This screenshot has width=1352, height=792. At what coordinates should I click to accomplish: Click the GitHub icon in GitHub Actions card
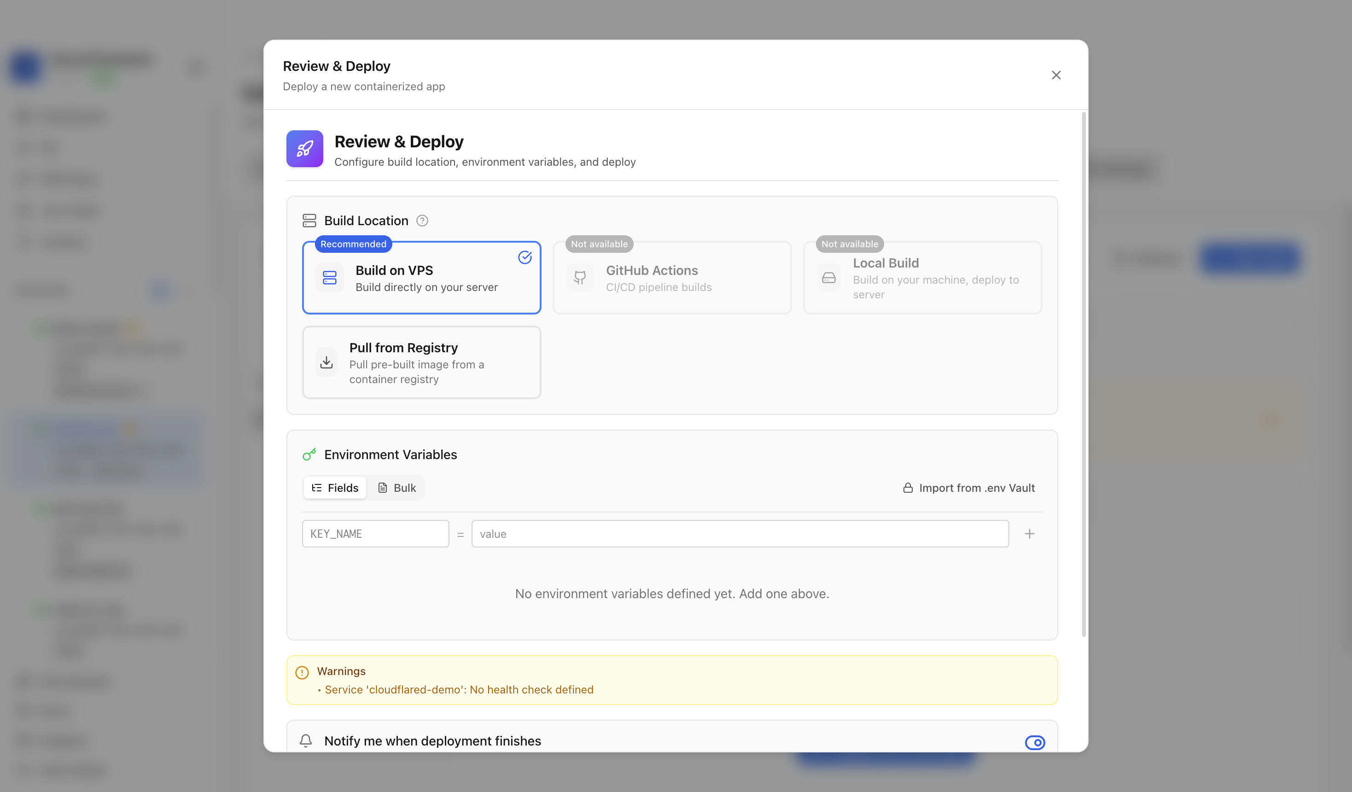pyautogui.click(x=579, y=277)
